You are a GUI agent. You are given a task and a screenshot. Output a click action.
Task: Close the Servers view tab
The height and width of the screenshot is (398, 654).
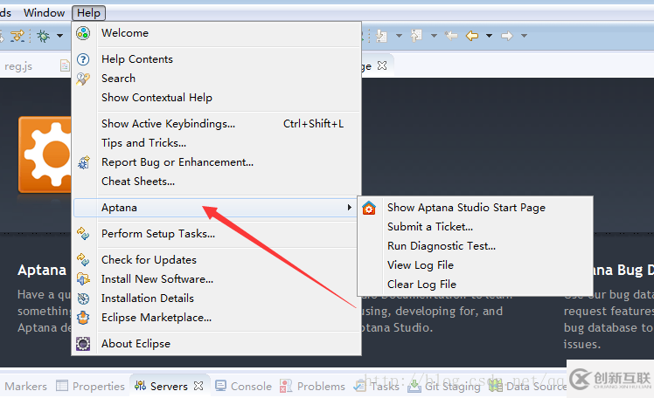pos(199,386)
